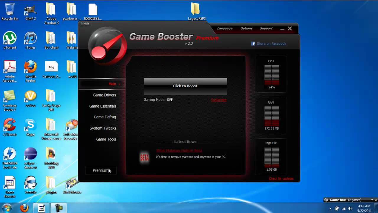The height and width of the screenshot is (213, 378).
Task: Select the LegacyRSPS folder
Action: pyautogui.click(x=197, y=12)
